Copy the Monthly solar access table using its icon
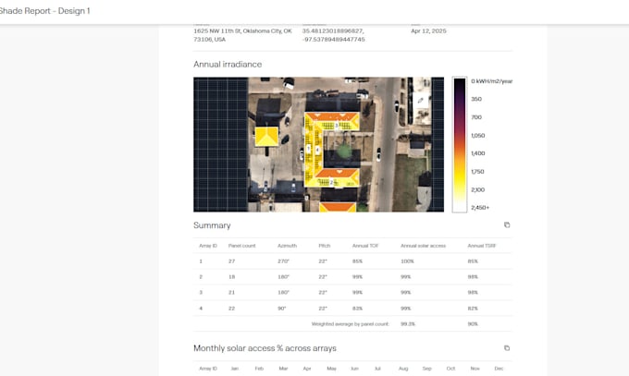This screenshot has width=629, height=376. 507,348
